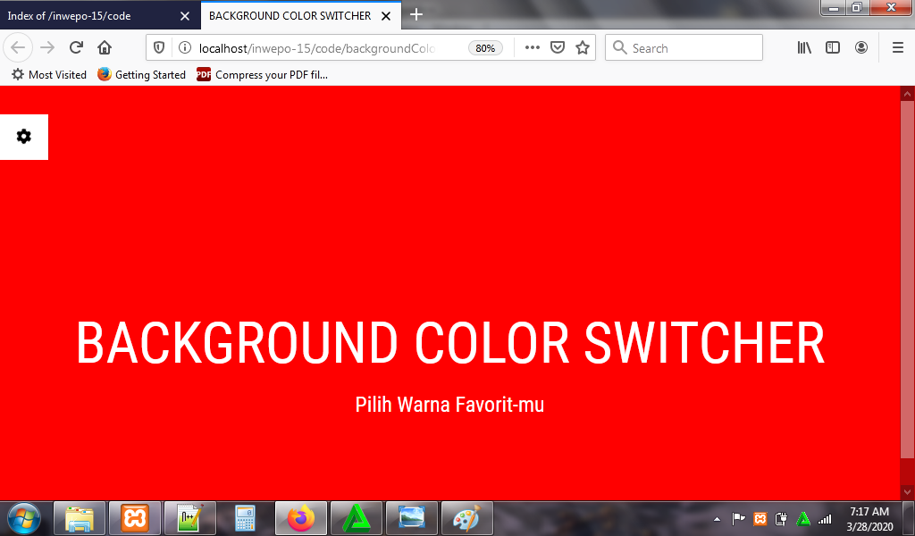This screenshot has height=536, width=915.
Task: Open page actions three-dot menu
Action: 533,48
